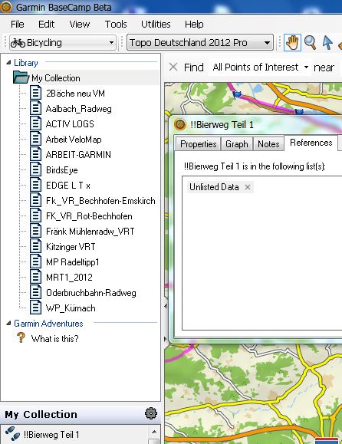Select the !!Bierweg Teil 1 track footprints icon
342x444 pixels.
(x=12, y=434)
